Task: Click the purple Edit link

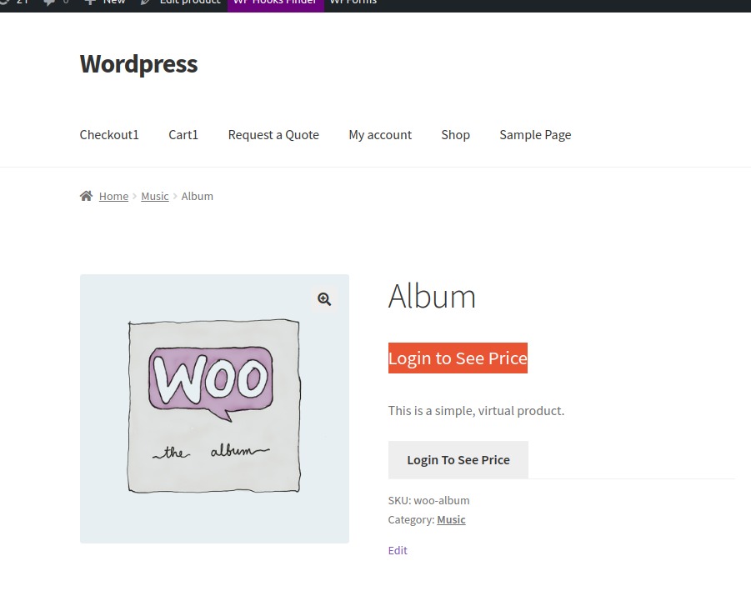Action: [x=398, y=550]
